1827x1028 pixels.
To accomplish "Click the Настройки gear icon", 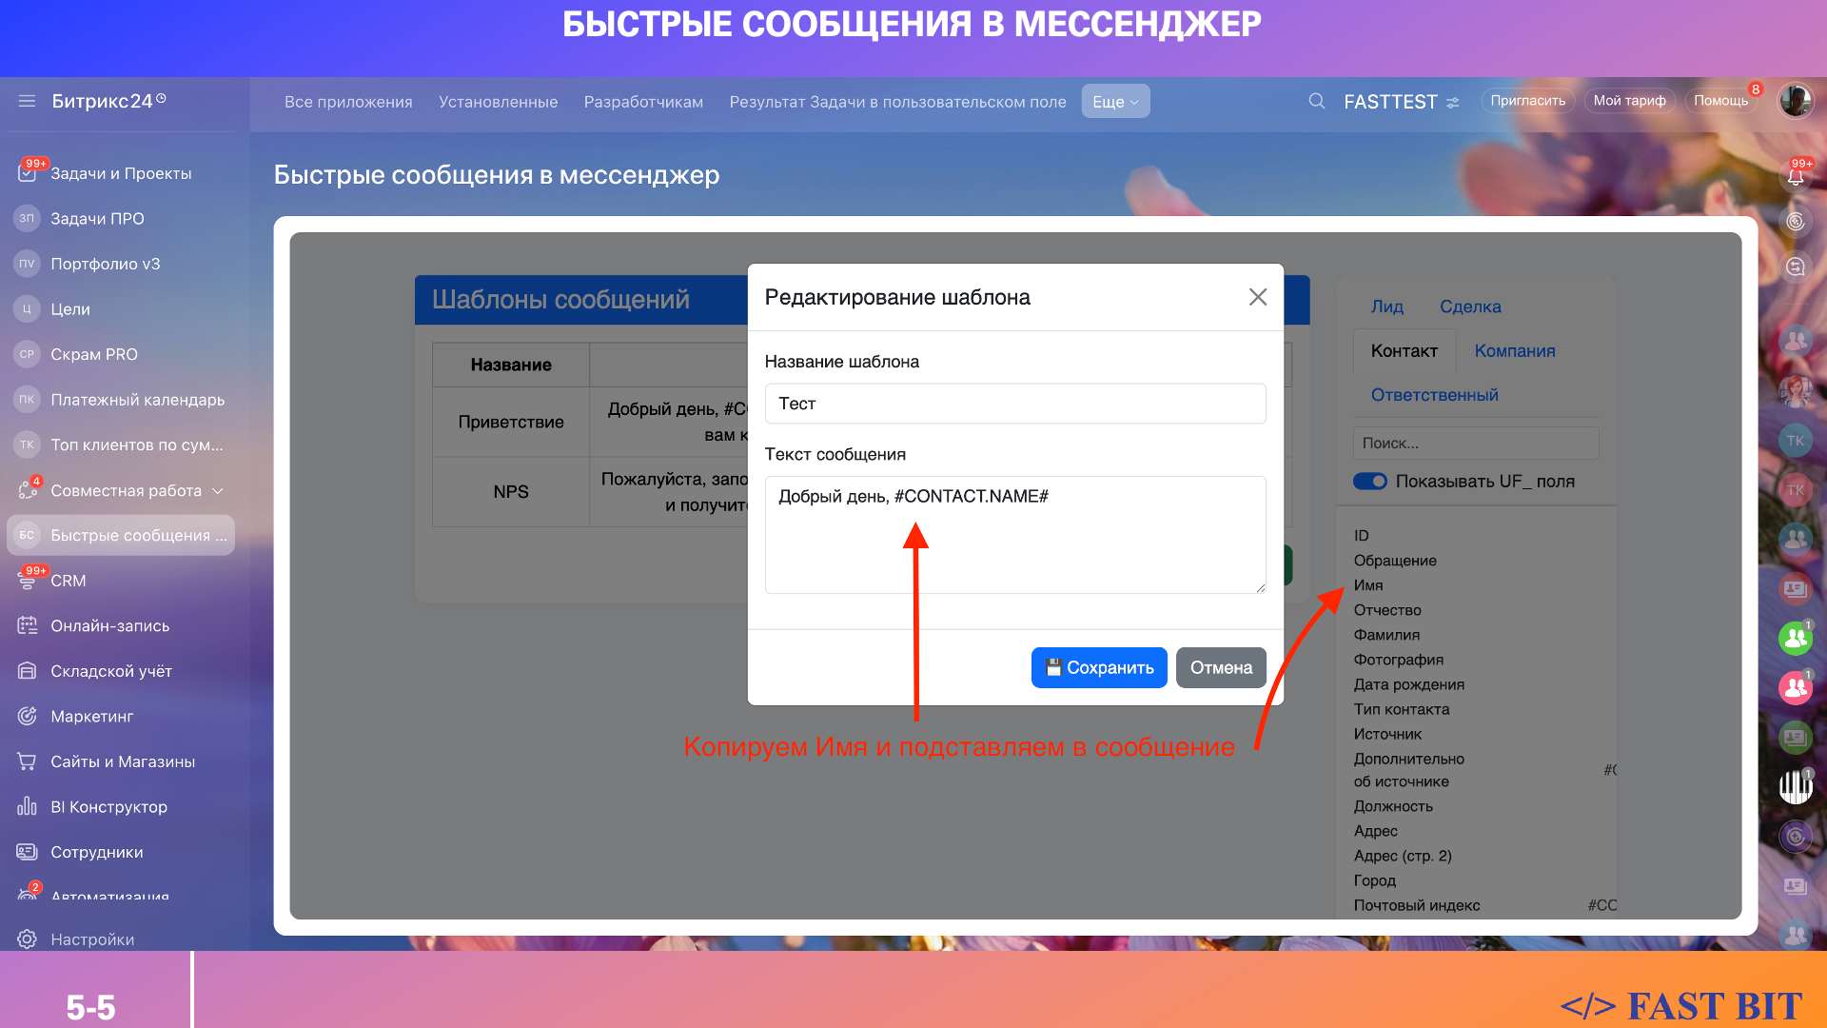I will point(27,939).
